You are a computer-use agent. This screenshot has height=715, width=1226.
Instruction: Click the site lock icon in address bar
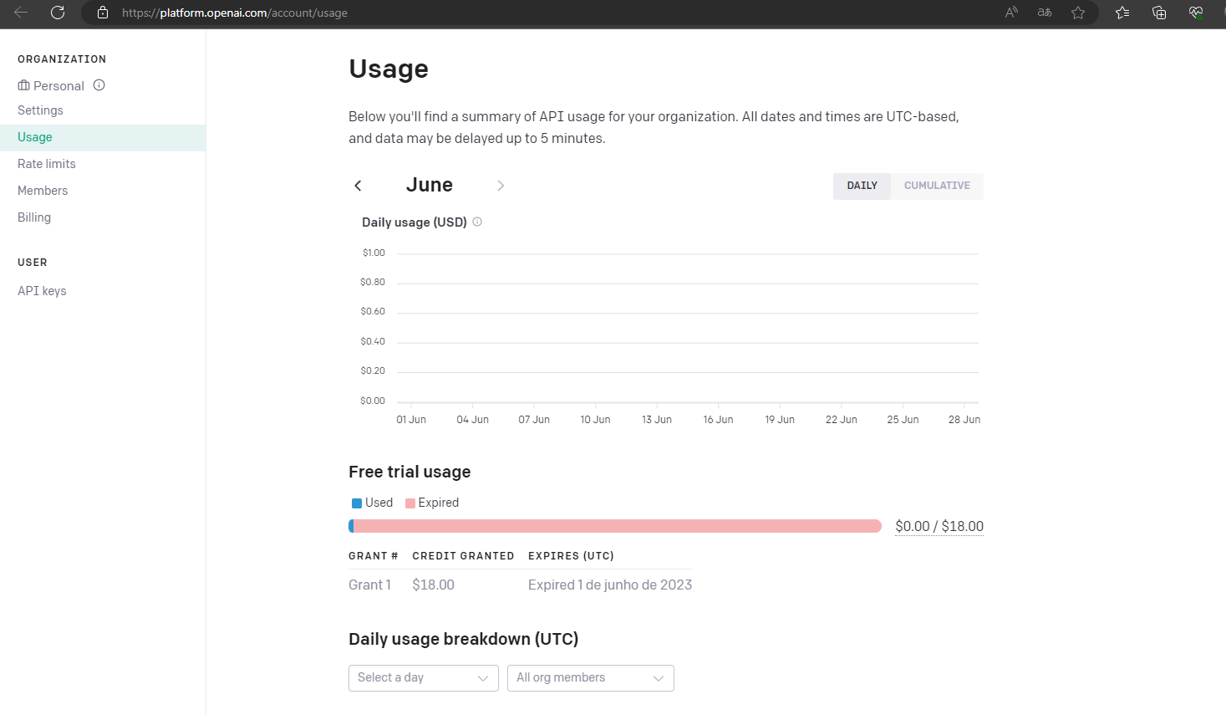[103, 13]
